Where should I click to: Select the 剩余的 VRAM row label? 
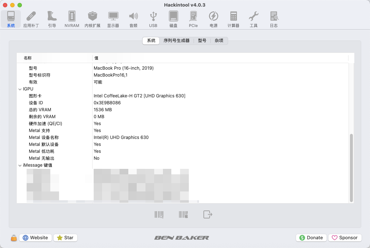click(42, 117)
